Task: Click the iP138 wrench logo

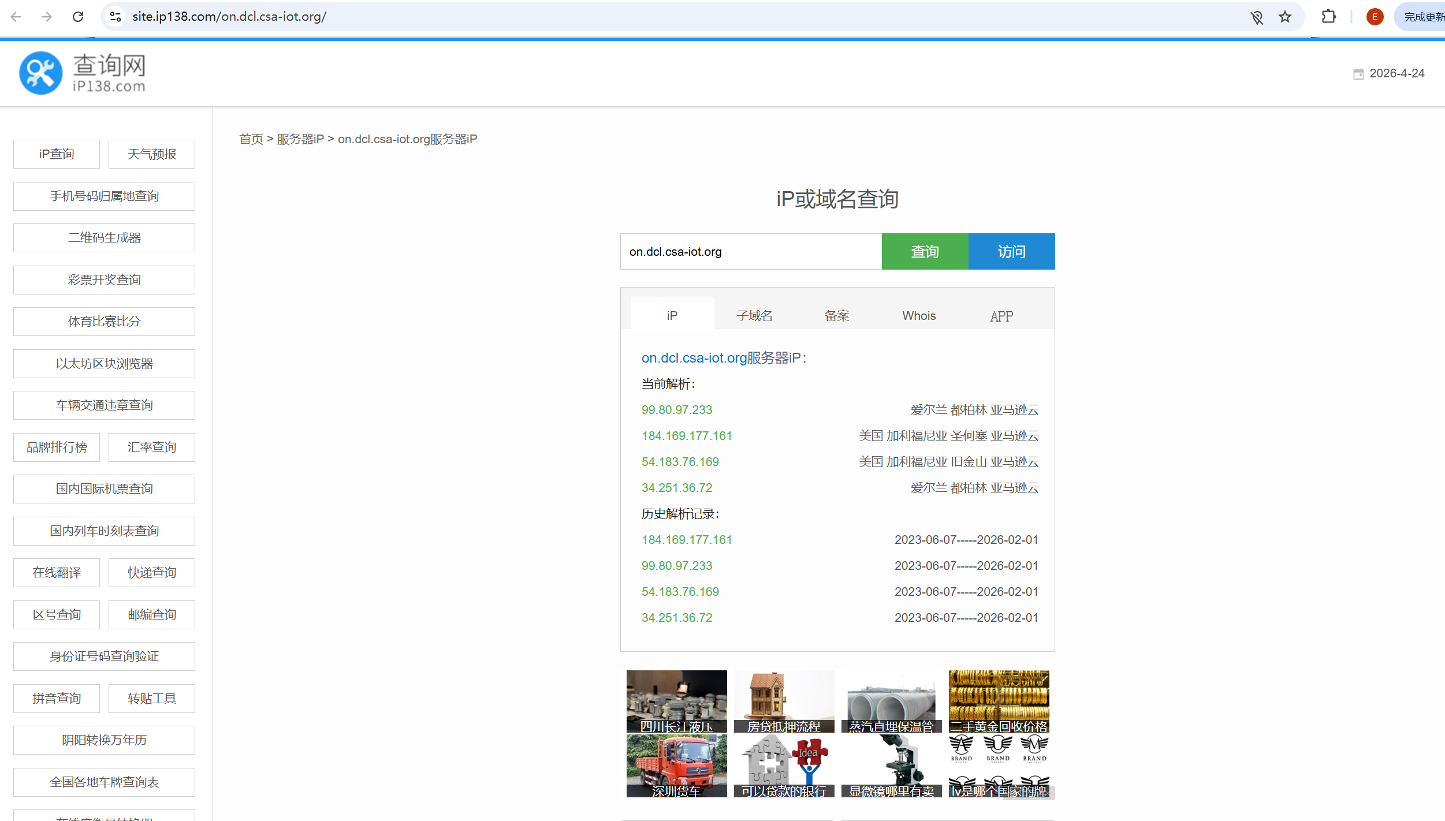Action: [x=40, y=73]
